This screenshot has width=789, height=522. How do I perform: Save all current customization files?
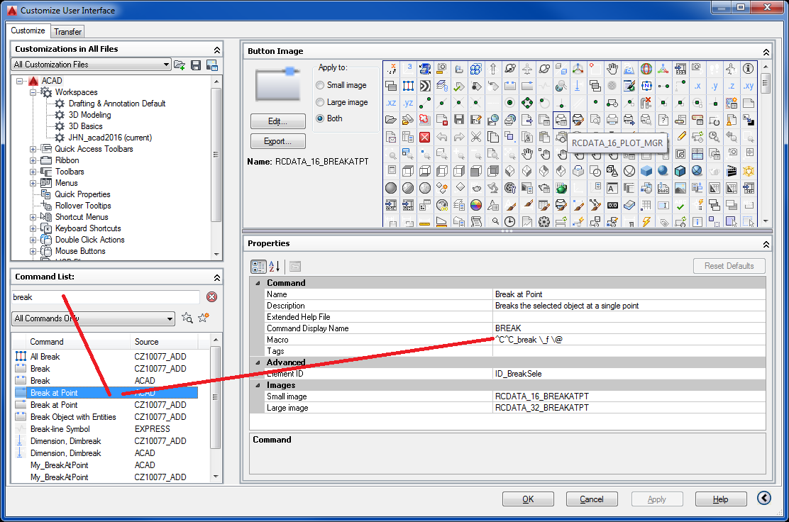tap(197, 65)
